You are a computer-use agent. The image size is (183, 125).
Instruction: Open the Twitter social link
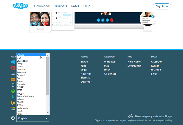[155, 66]
